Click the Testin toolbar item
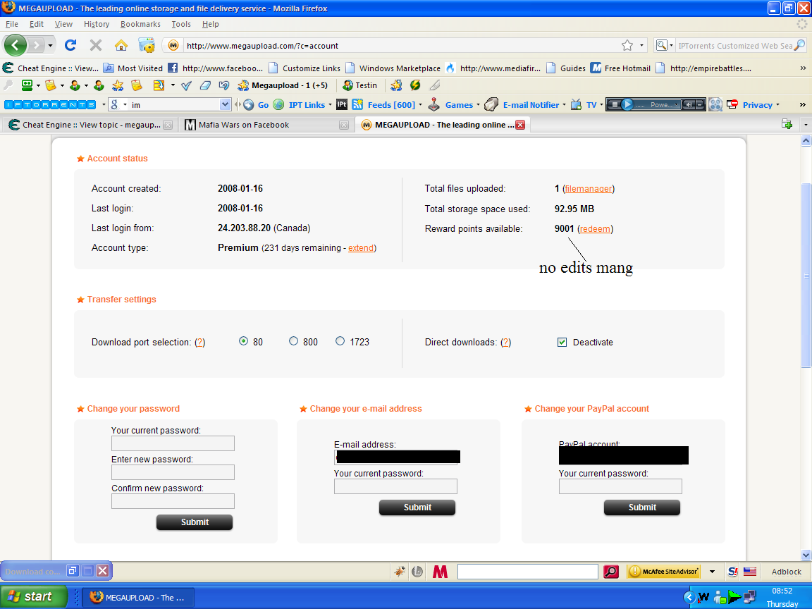Image resolution: width=812 pixels, height=609 pixels. [360, 85]
